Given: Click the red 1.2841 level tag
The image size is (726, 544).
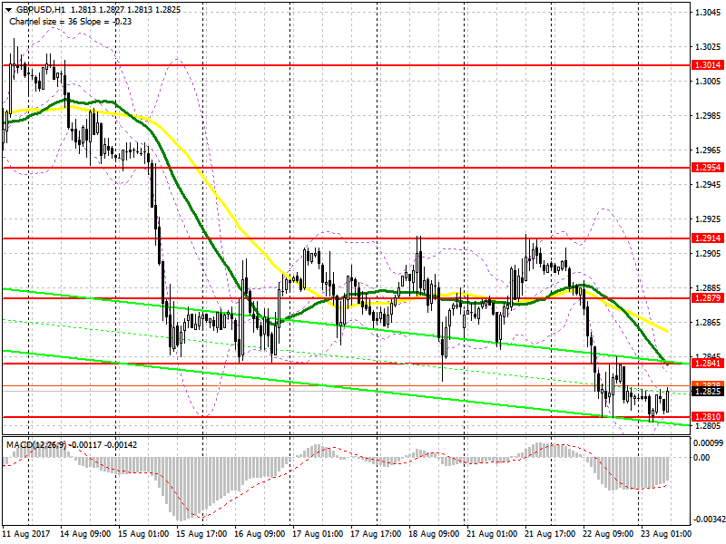Looking at the screenshot, I should click(708, 364).
